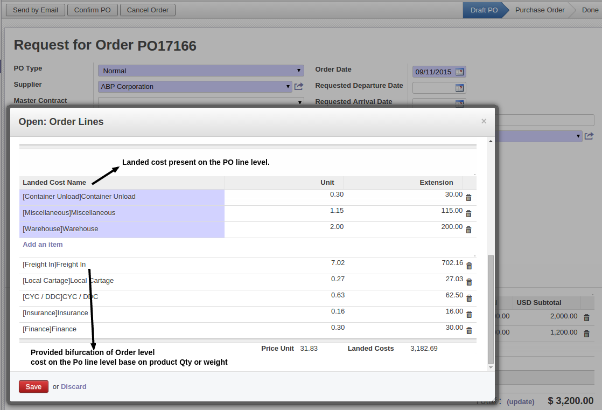Open Order Date calendar picker

[x=459, y=72]
